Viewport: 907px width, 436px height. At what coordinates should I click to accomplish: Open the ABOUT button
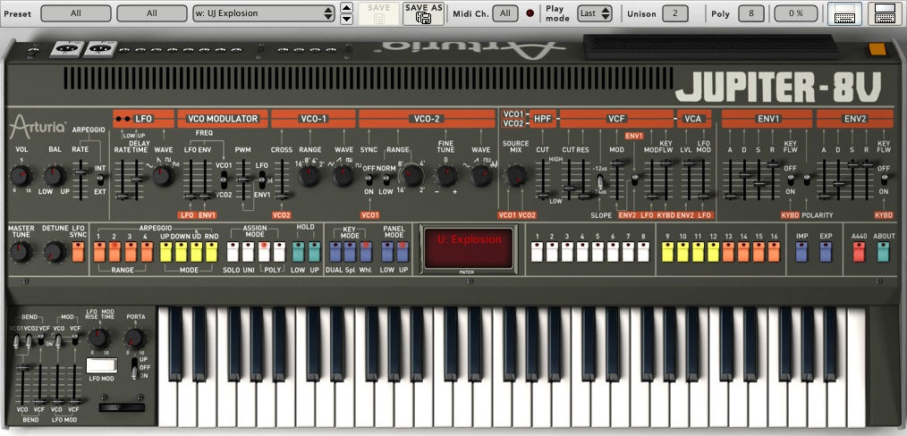pos(883,252)
